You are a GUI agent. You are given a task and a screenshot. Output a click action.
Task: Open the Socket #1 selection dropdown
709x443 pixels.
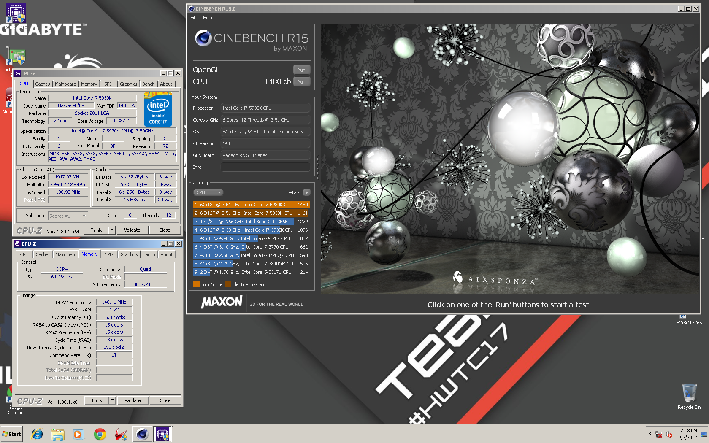click(68, 216)
